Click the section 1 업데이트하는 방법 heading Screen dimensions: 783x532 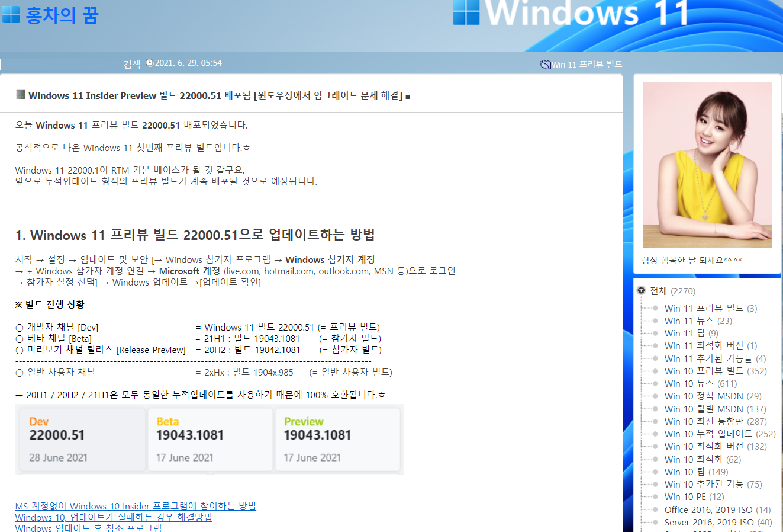195,235
